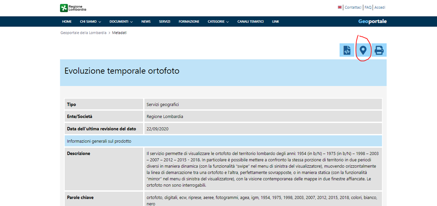Select the Ente/Società row label

79,116
